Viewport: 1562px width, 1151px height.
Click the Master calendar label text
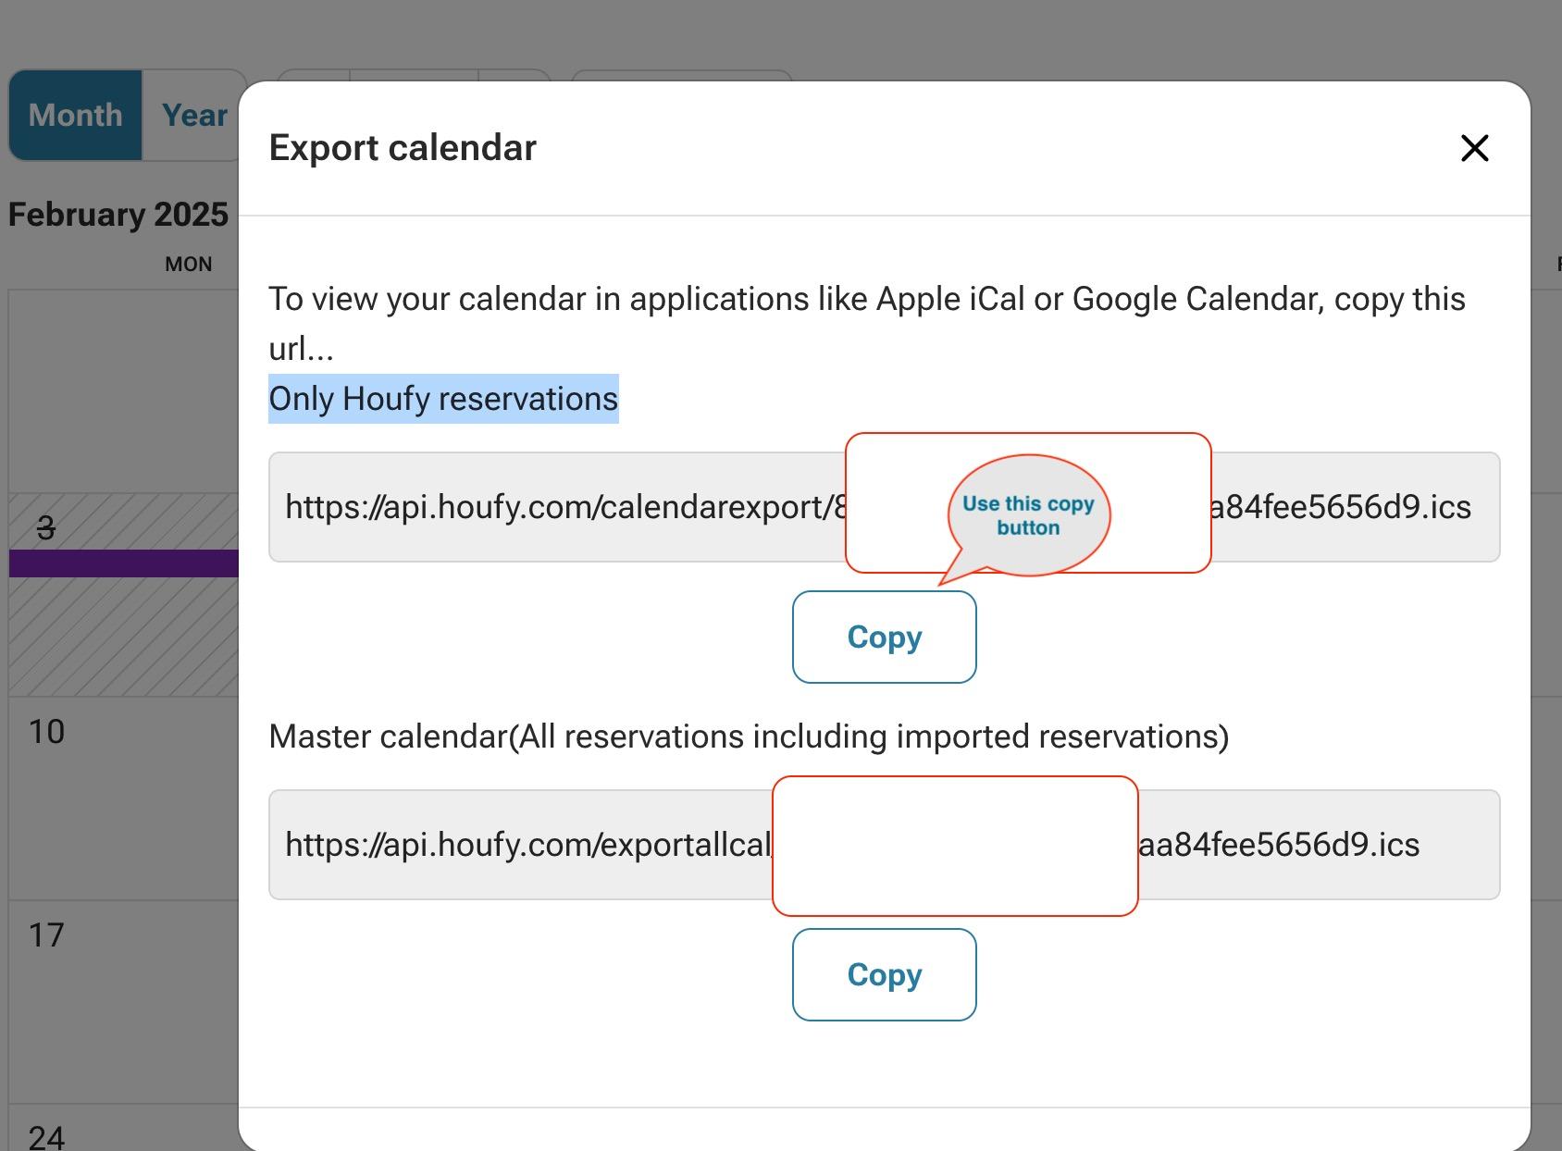748,736
